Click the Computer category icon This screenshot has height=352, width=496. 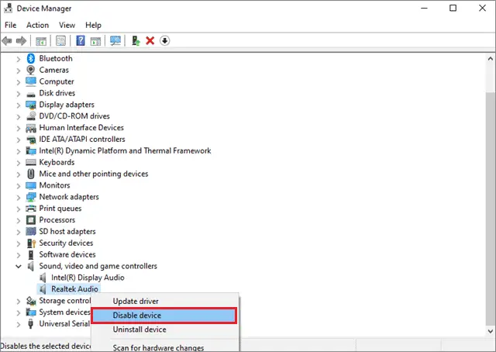point(31,81)
